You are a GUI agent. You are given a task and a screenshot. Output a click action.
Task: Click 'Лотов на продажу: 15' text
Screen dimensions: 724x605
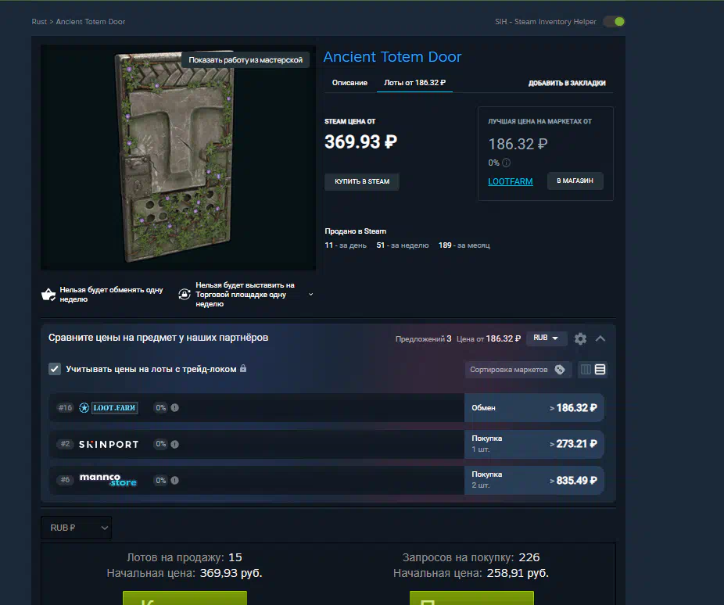185,557
